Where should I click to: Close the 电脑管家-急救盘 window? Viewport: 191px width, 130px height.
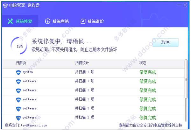tap(185, 5)
